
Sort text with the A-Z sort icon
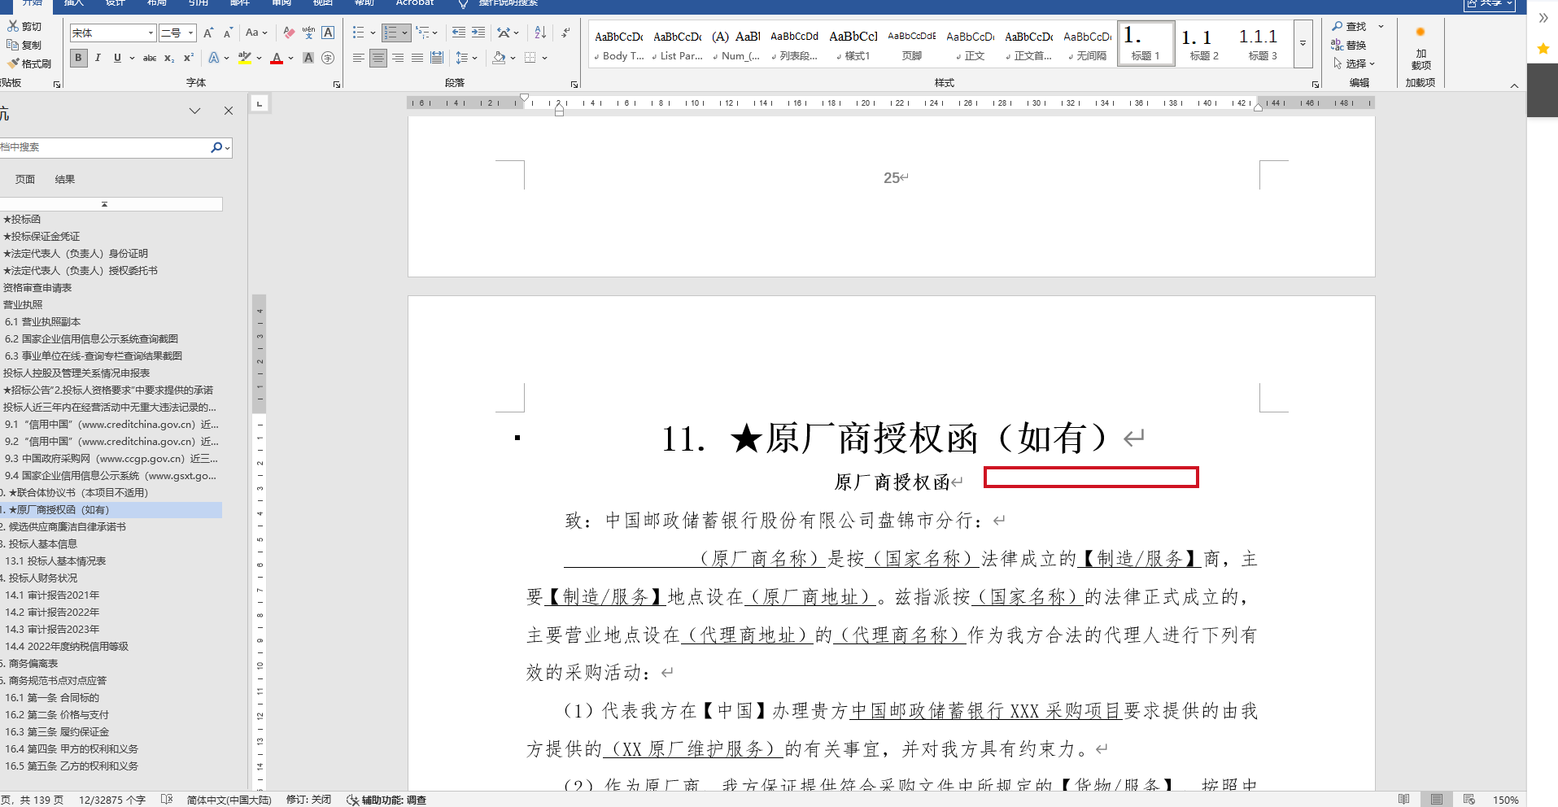pyautogui.click(x=540, y=33)
